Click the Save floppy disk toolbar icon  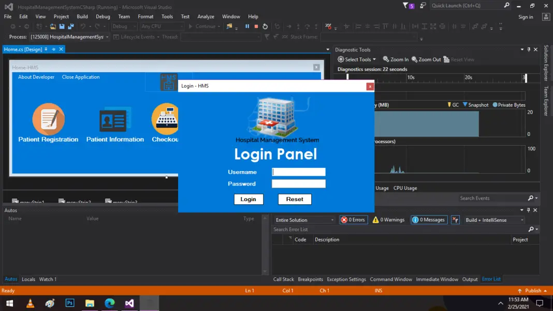pos(62,26)
